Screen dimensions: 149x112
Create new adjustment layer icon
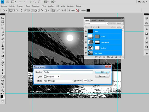(x=108, y=57)
